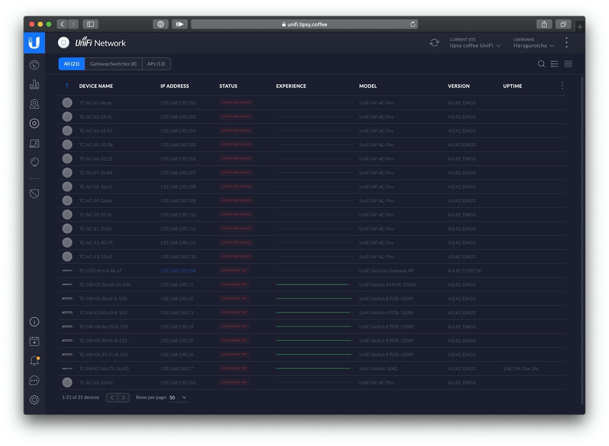The height and width of the screenshot is (446, 609).
Task: Open the Insights icon in the sidebar
Action: point(34,162)
